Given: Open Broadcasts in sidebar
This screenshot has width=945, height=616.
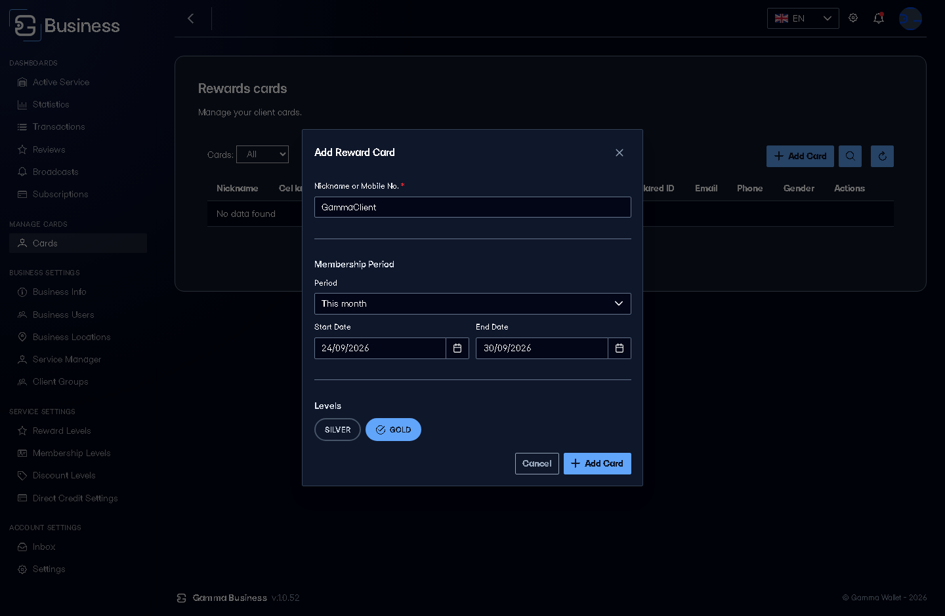Looking at the screenshot, I should click(78, 172).
